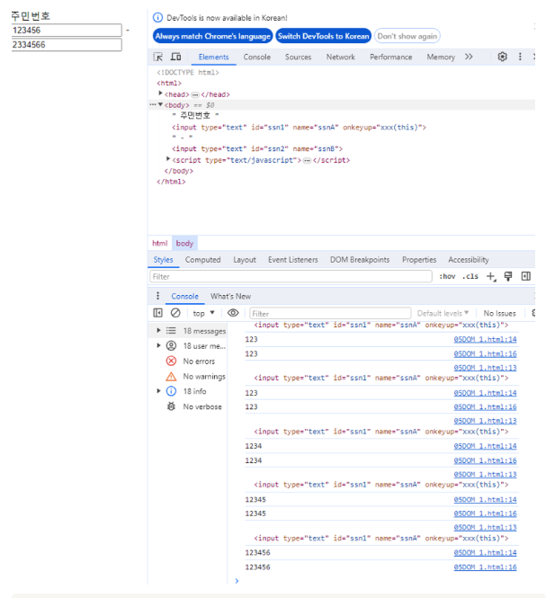Click Switch DevTools to Korean button
This screenshot has height=598, width=546.
[323, 36]
